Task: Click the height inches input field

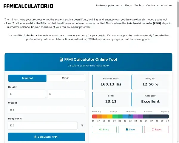Action: click(x=66, y=94)
